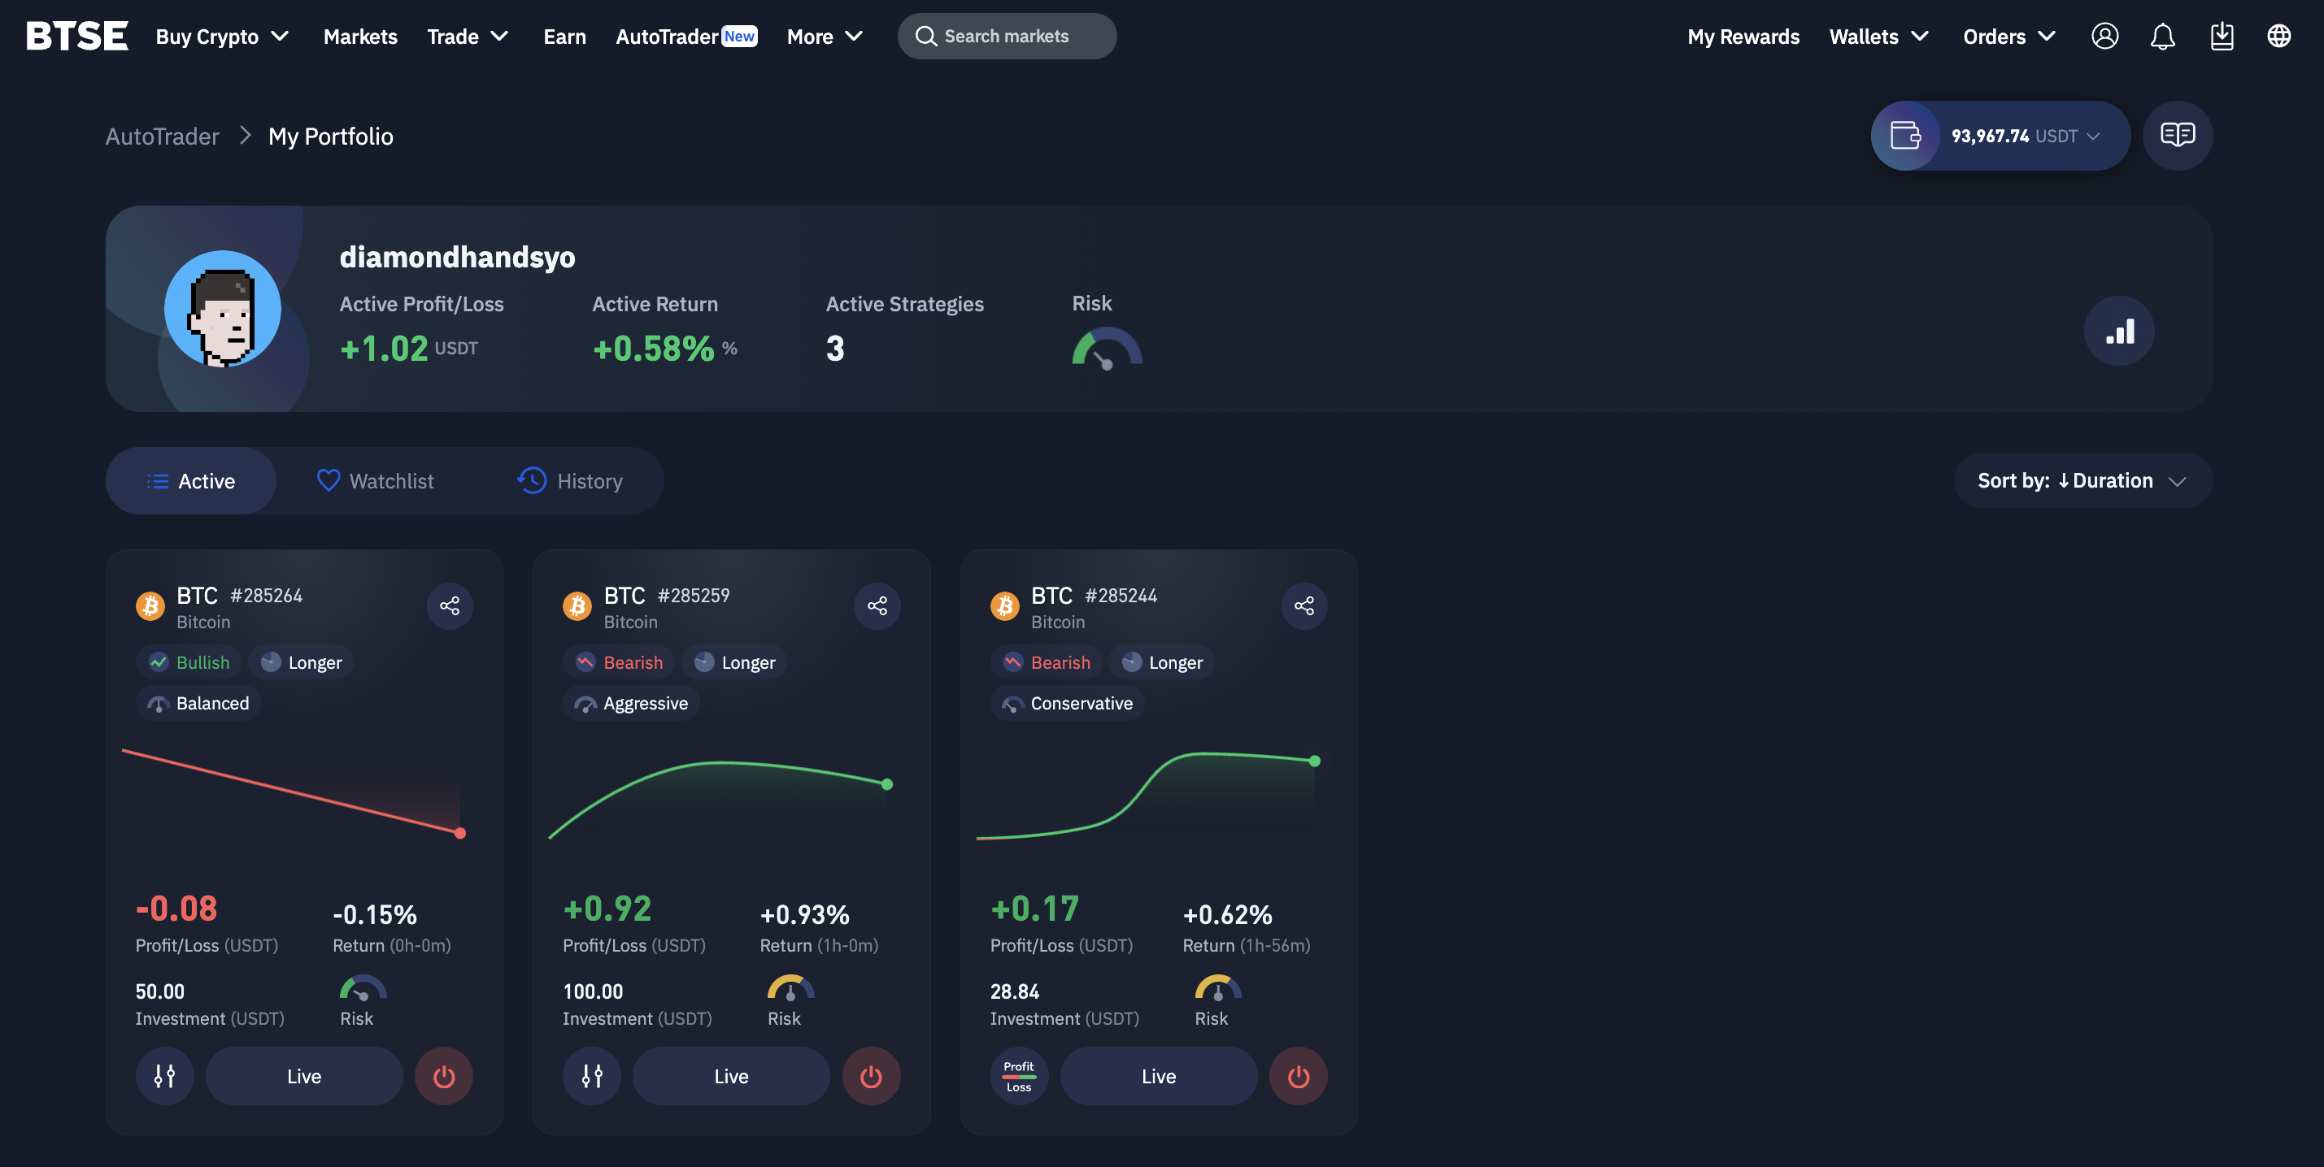Click Profit/Loss icon on strategy #285244
The width and height of the screenshot is (2324, 1167).
coord(1019,1076)
